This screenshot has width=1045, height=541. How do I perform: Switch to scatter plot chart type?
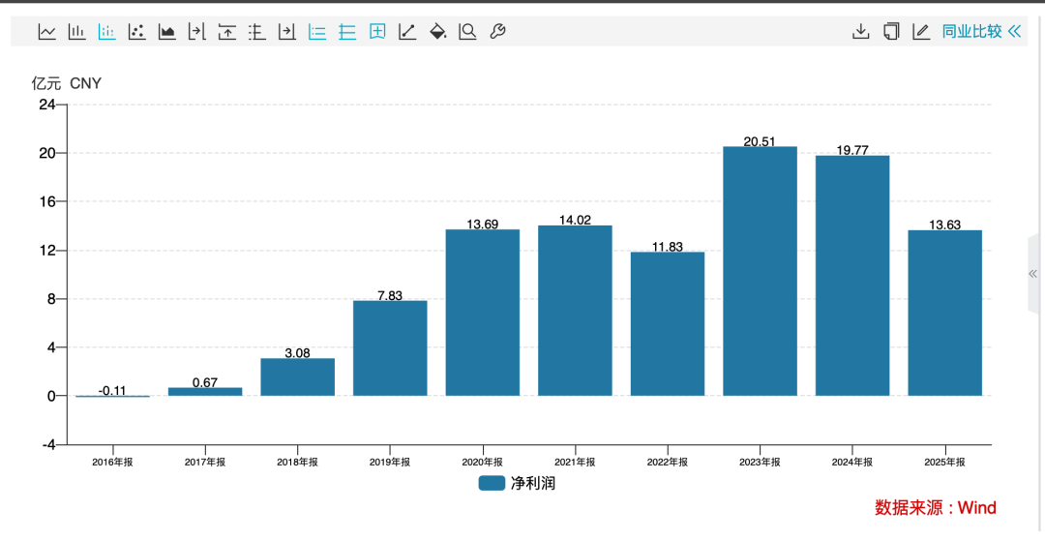coord(136,31)
